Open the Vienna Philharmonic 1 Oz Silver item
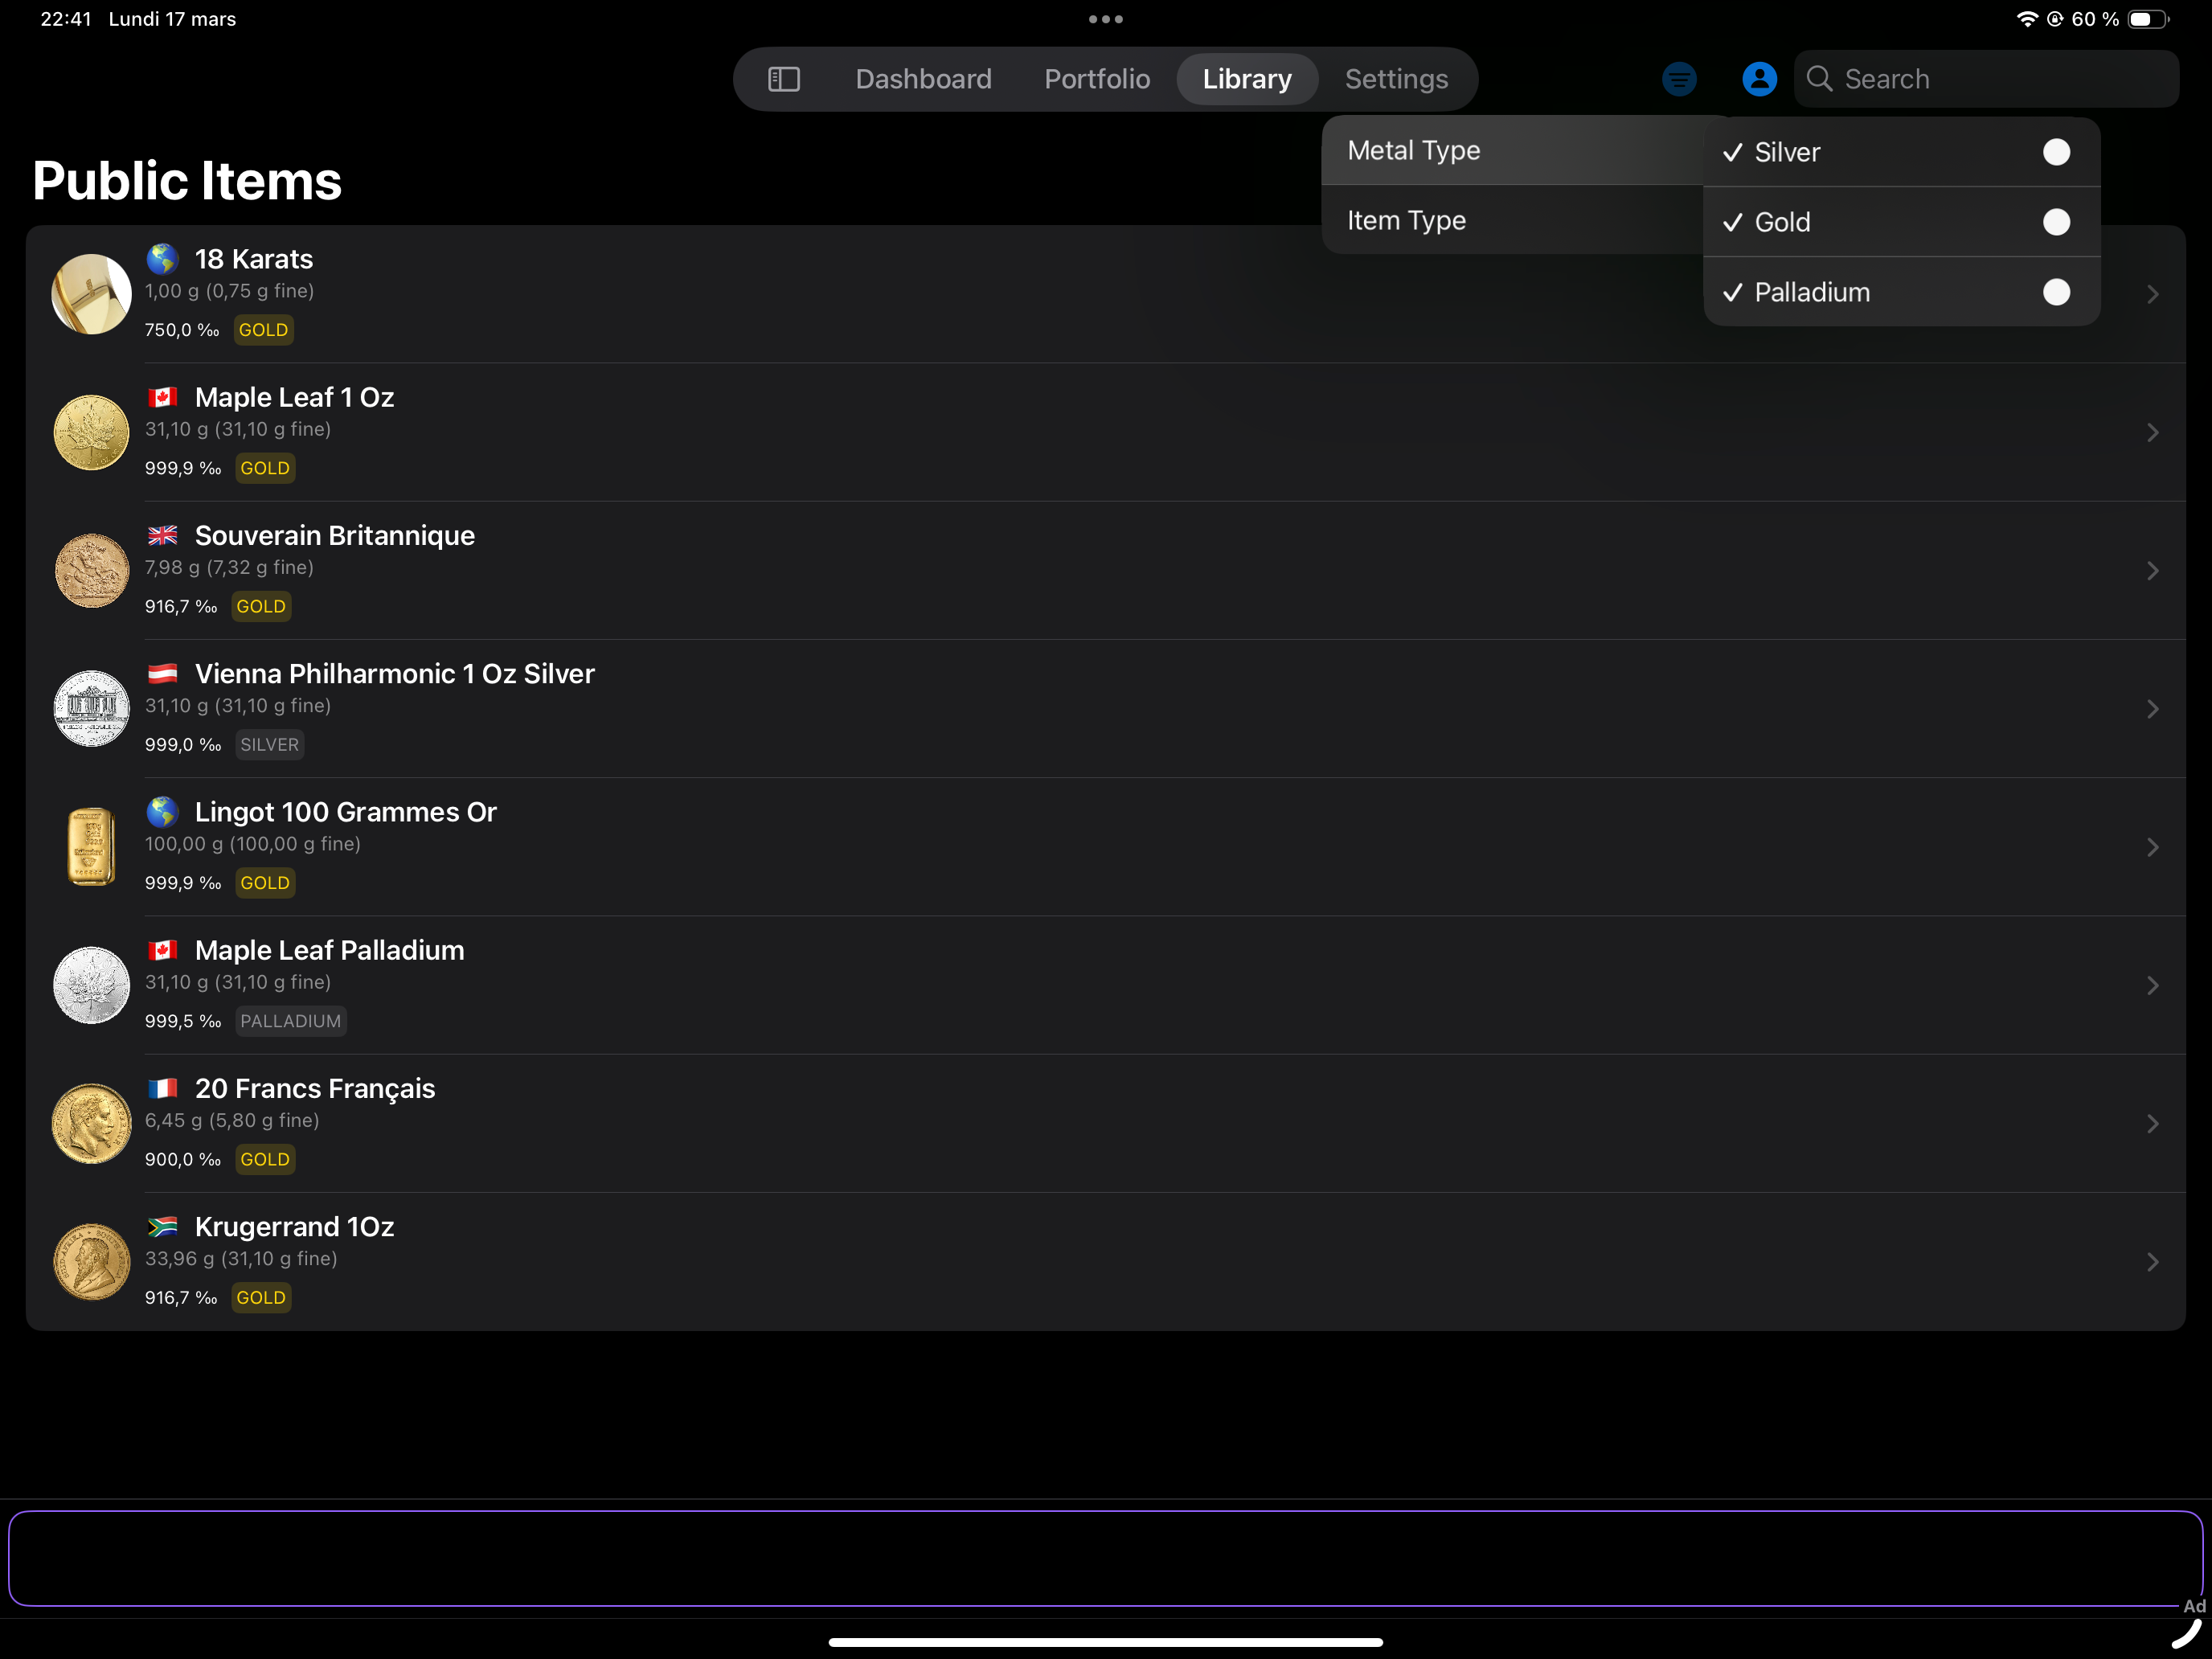The image size is (2212, 1659). (1105, 709)
